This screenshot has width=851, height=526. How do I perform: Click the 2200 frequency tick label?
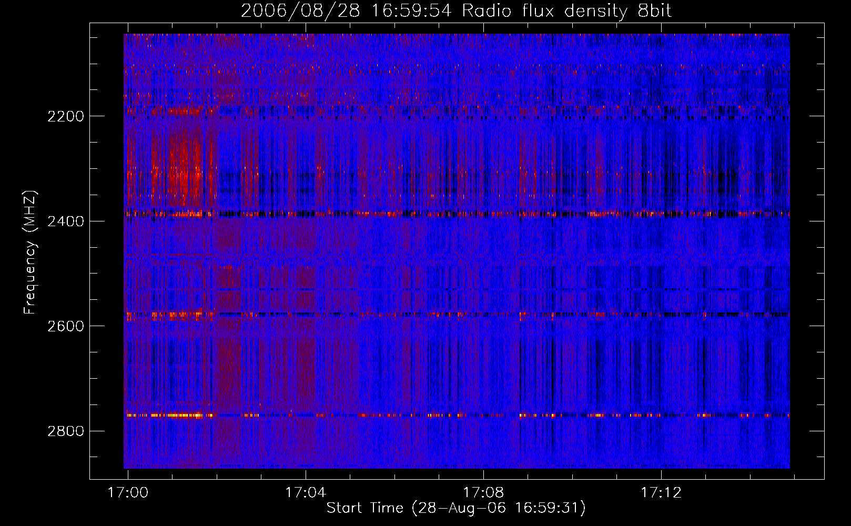tap(66, 116)
